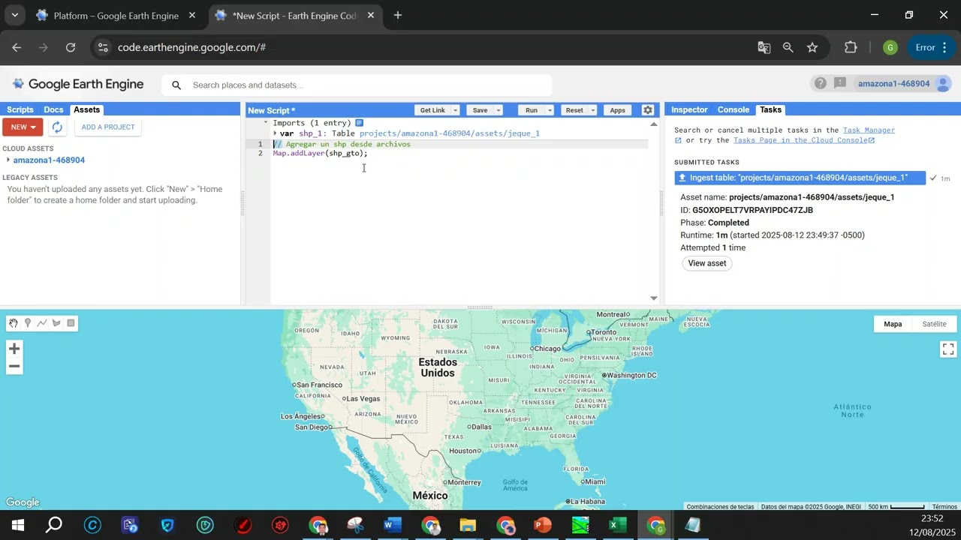This screenshot has height=540, width=961.
Task: Open File Explorer from the taskbar
Action: point(467,525)
